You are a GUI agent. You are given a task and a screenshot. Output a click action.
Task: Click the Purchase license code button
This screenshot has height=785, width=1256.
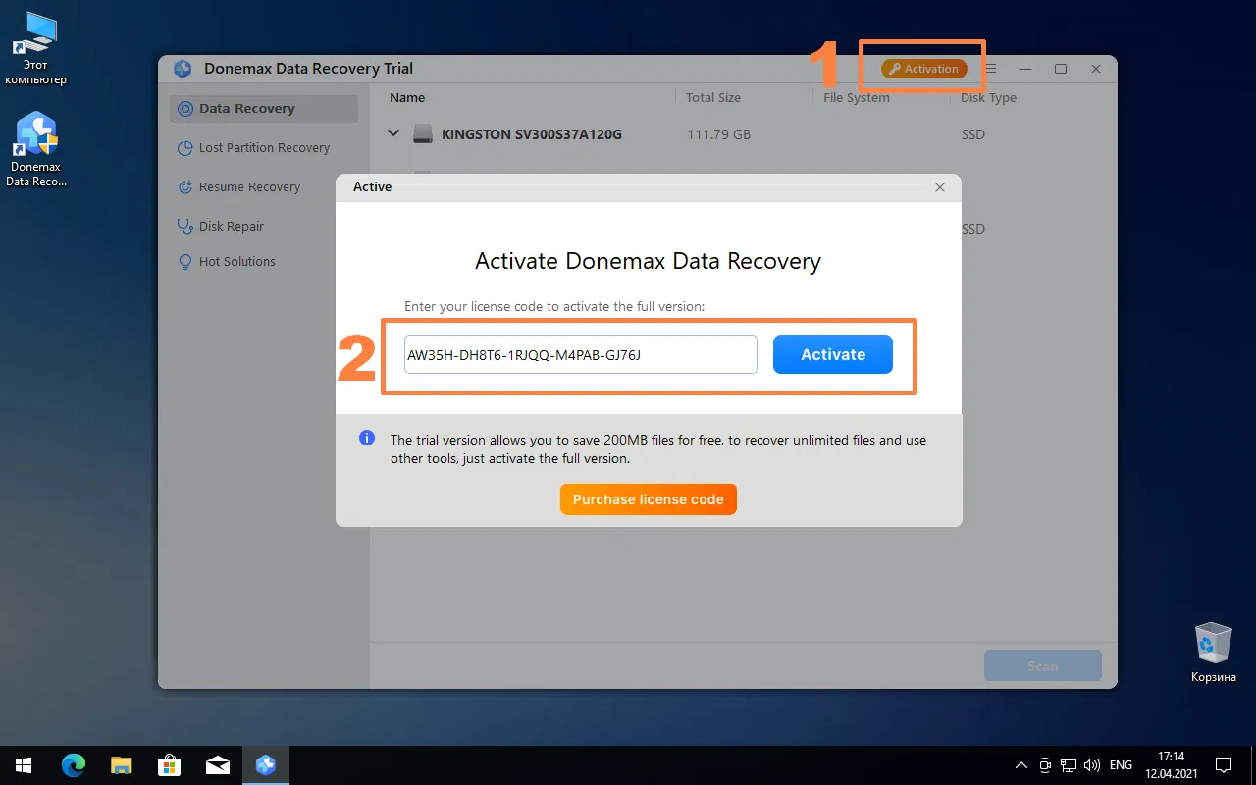(x=648, y=498)
